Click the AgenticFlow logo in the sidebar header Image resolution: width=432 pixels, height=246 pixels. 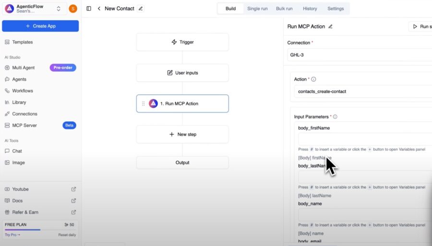coord(10,9)
